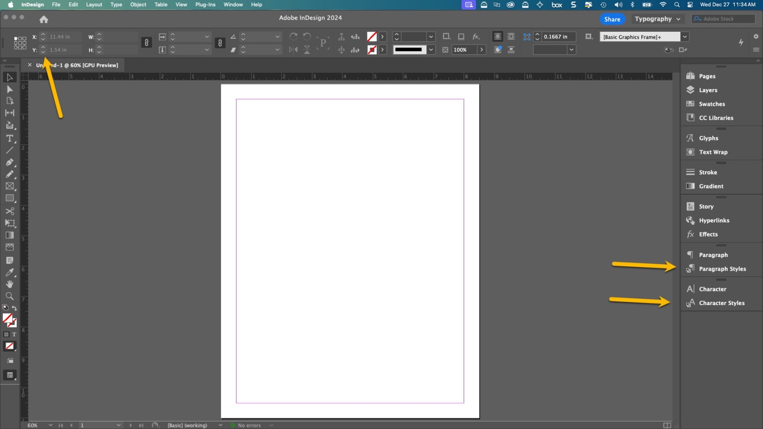Select the Selection tool
The height and width of the screenshot is (429, 763).
coord(10,77)
